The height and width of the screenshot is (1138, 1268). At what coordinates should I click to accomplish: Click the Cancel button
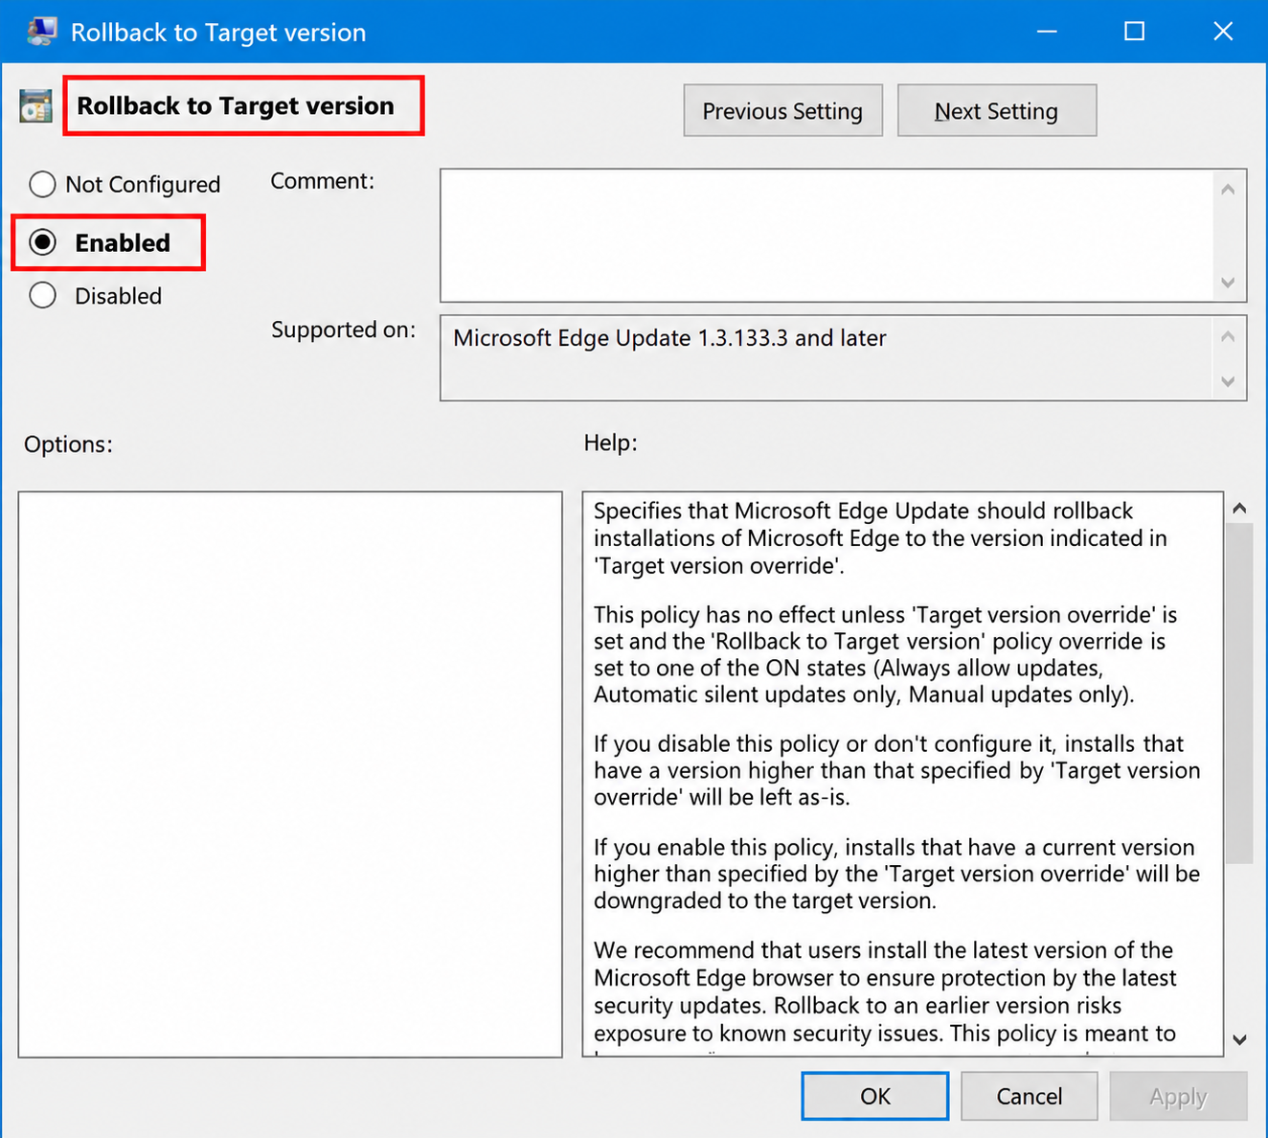tap(1030, 1096)
